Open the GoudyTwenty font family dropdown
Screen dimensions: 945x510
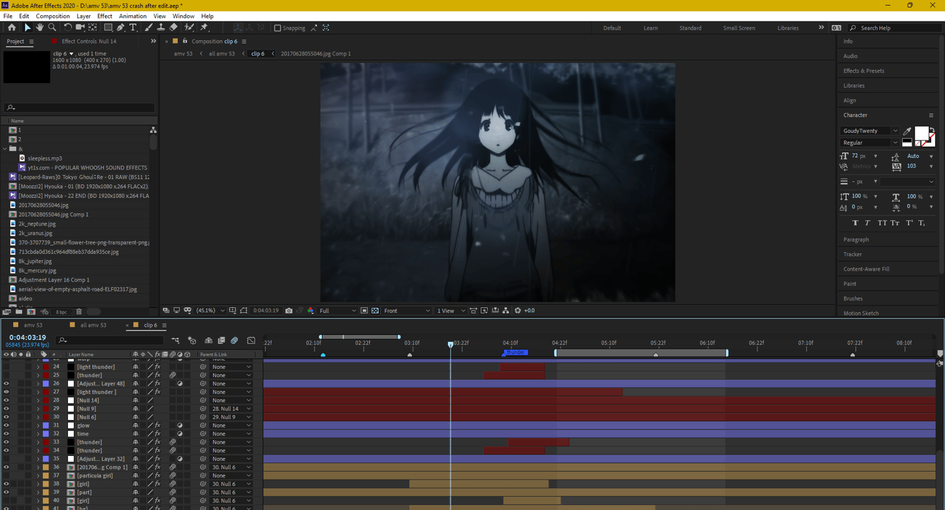pyautogui.click(x=895, y=131)
